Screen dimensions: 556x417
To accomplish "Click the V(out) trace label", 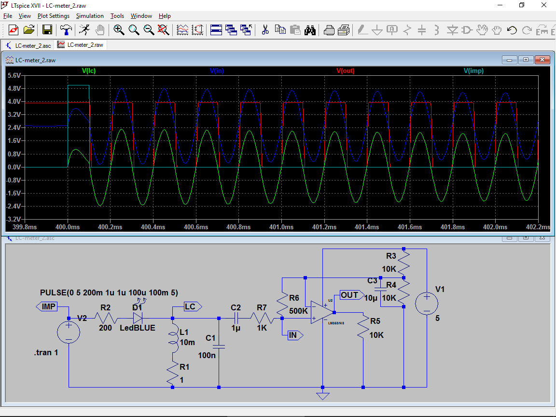I will (345, 71).
